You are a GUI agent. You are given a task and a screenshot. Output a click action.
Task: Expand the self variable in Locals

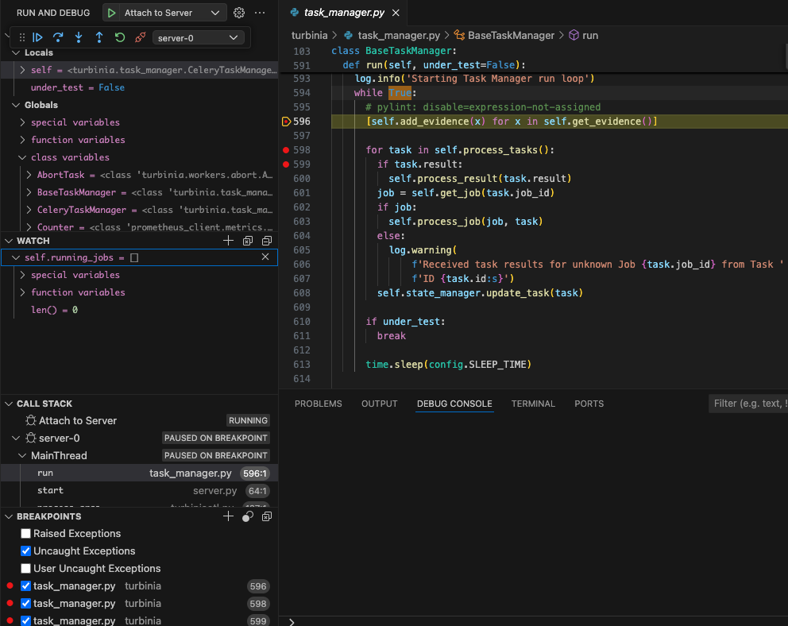pos(22,70)
